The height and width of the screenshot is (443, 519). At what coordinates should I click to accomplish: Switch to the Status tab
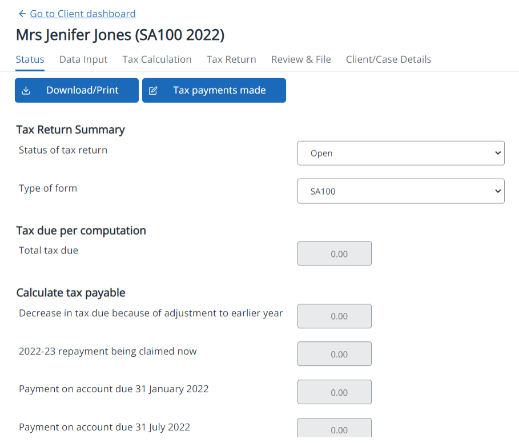coord(30,59)
